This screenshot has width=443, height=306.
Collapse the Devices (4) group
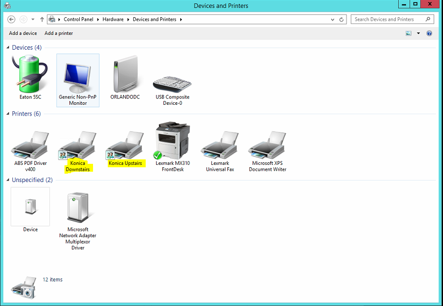(x=8, y=47)
